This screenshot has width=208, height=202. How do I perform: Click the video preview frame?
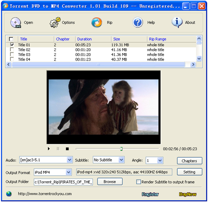[104, 107]
